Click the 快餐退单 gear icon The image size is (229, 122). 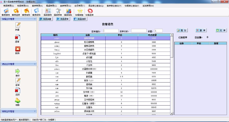(90, 12)
